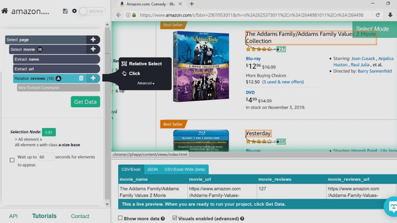Enable Show more data checkbox

pos(120,218)
